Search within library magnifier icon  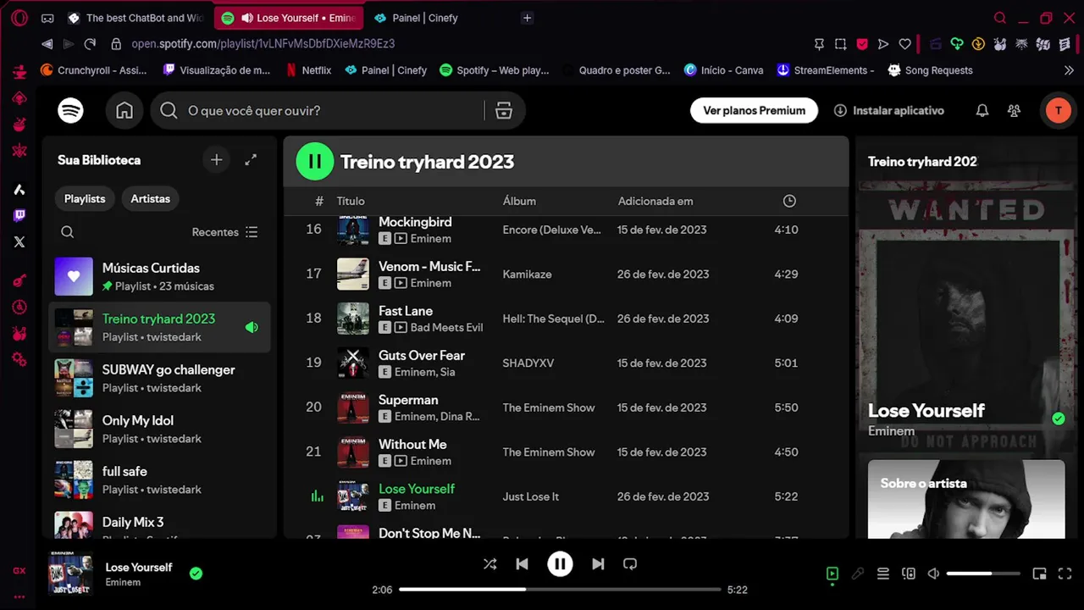68,232
